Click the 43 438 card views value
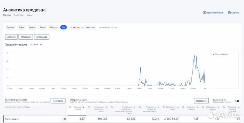 pyautogui.click(x=131, y=119)
